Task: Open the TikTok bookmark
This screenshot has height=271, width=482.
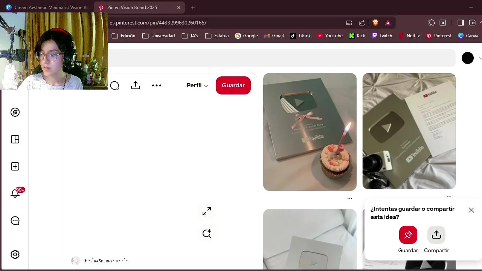Action: click(x=300, y=36)
